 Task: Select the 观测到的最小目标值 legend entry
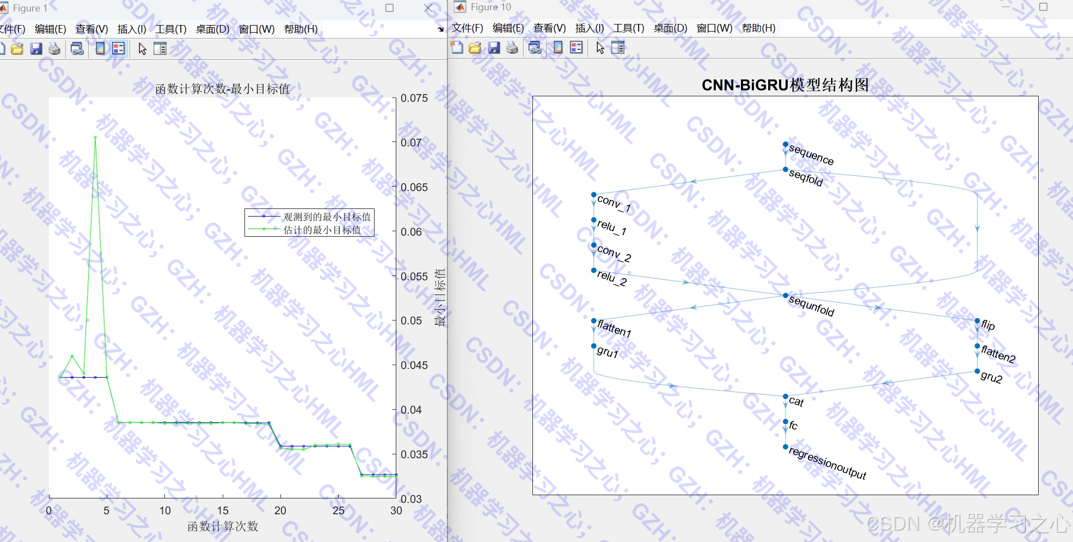point(327,217)
